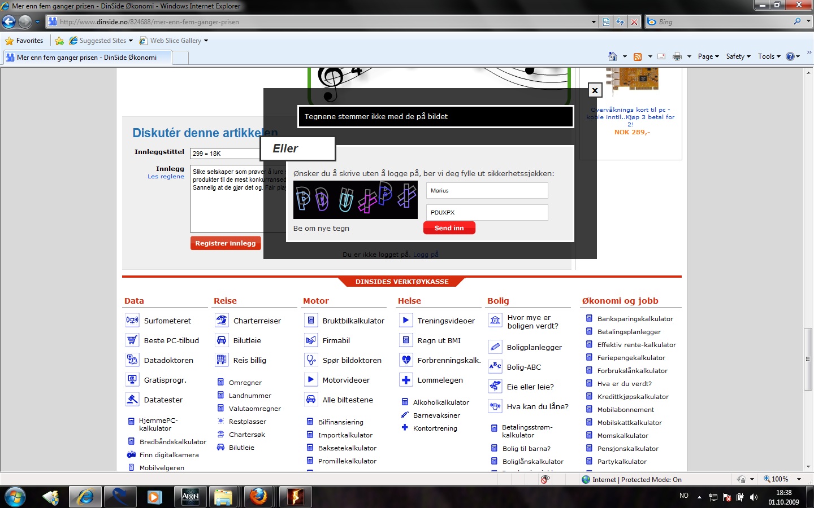Viewport: 814px width, 508px height.
Task: Click the volume speaker tray icon
Action: click(754, 497)
